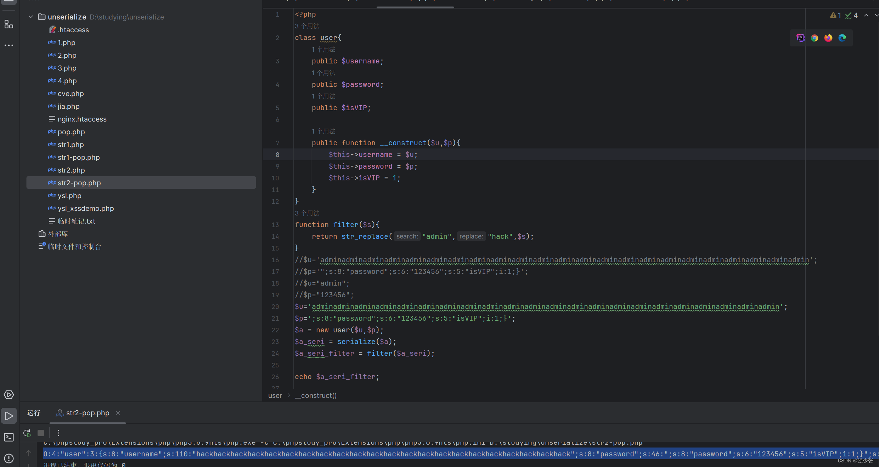The width and height of the screenshot is (879, 467).
Task: Click '1 个用法' hint above __construct
Action: 323,131
